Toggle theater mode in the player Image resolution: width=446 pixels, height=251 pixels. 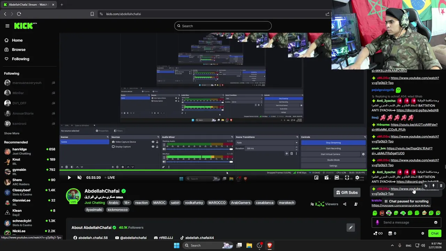(x=337, y=178)
